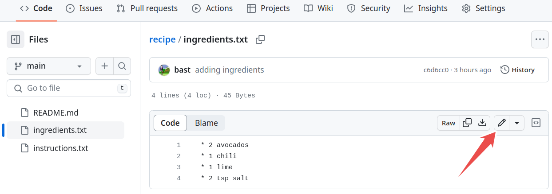The height and width of the screenshot is (194, 552).
Task: Click the Raw button
Action: tap(449, 123)
